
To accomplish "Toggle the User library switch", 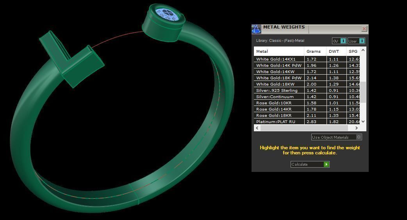I will click(x=362, y=41).
